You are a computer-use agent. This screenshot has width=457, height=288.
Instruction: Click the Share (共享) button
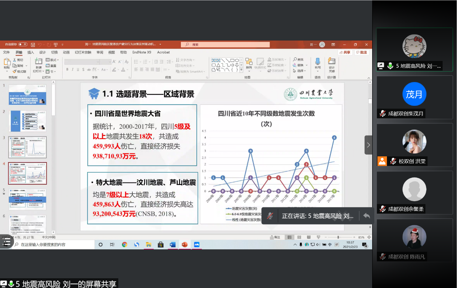coord(345,52)
